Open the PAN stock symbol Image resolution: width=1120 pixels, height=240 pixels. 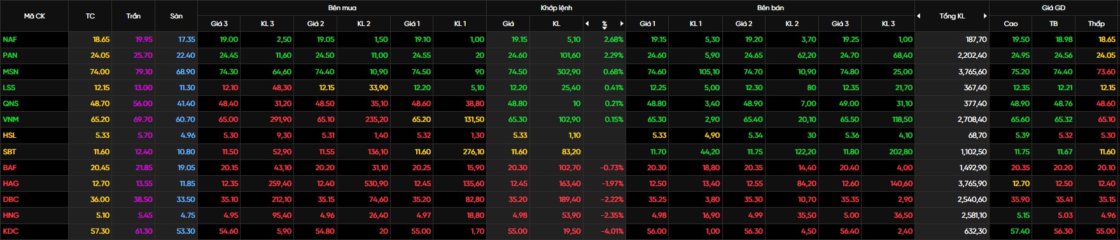click(x=10, y=55)
